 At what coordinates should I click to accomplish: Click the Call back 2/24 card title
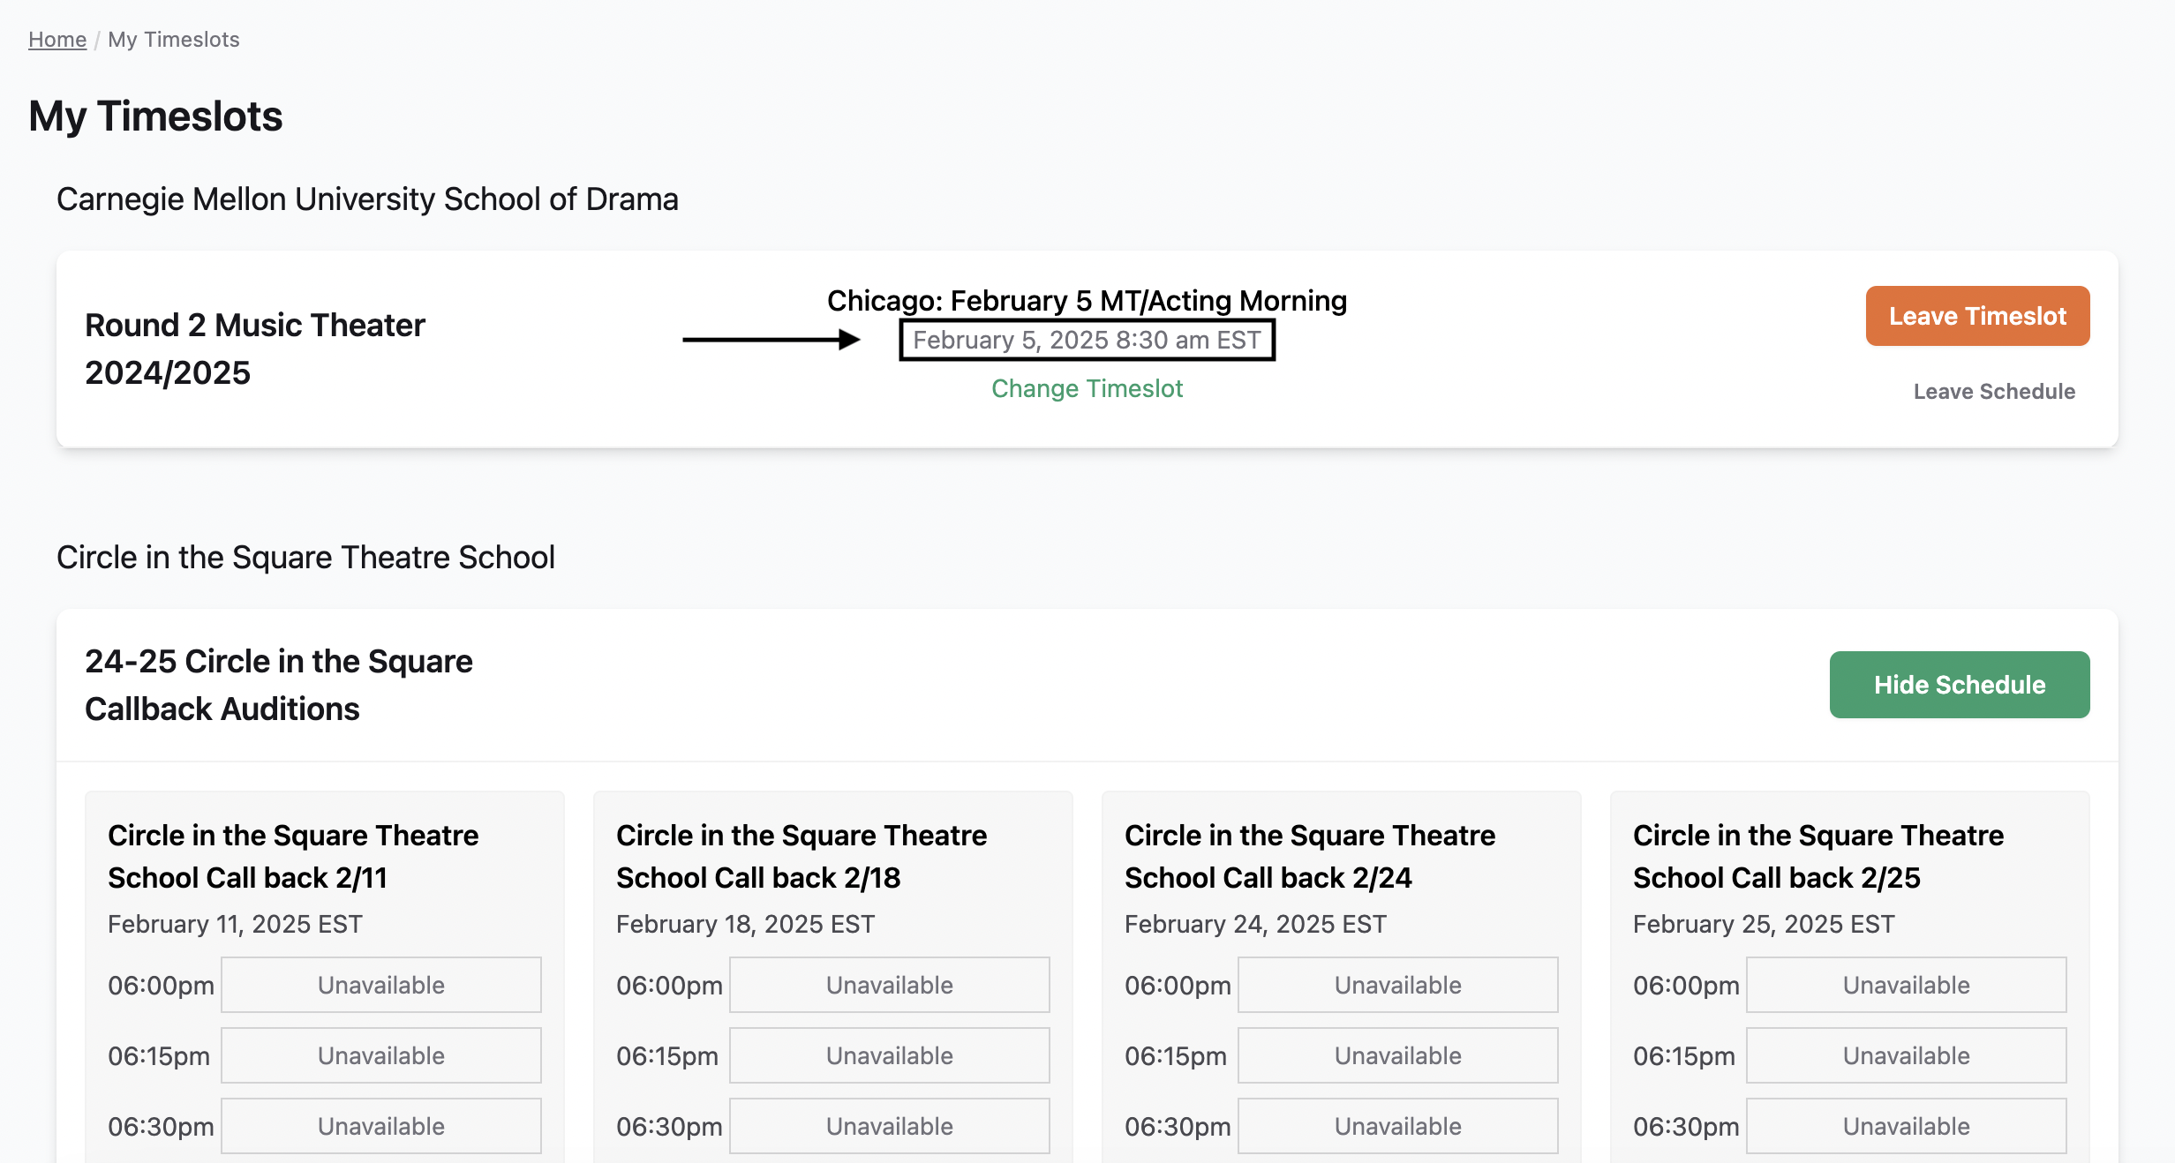[1310, 856]
